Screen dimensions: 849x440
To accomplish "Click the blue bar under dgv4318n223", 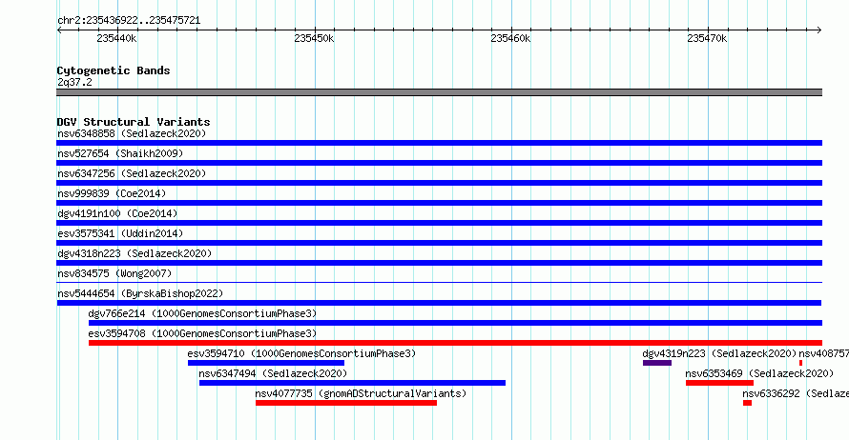I will pos(439,263).
